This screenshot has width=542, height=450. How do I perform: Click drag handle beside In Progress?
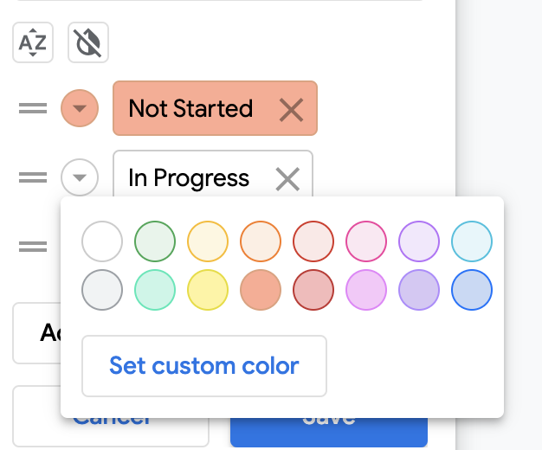tap(33, 178)
